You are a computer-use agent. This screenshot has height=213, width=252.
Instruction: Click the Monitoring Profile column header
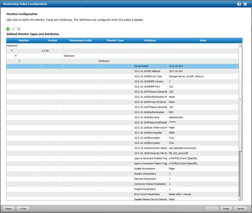pos(81,41)
